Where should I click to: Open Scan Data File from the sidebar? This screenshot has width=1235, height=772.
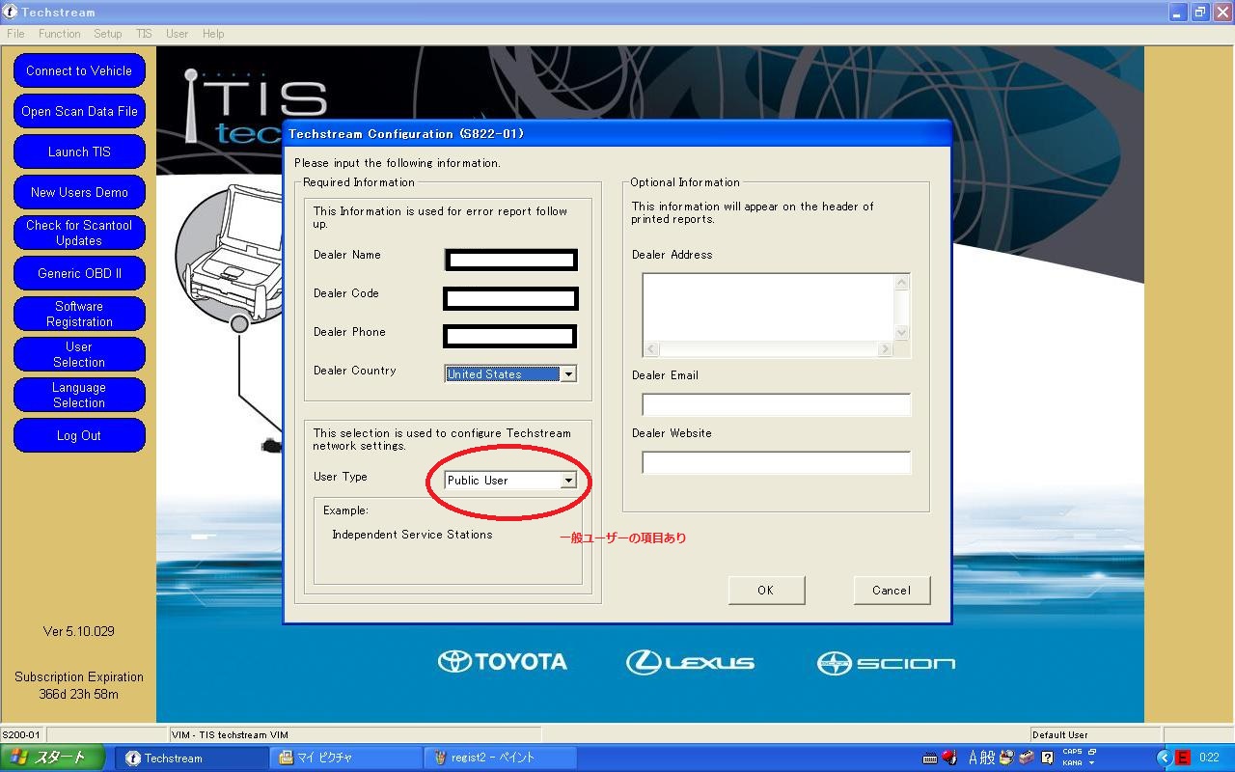pyautogui.click(x=79, y=111)
